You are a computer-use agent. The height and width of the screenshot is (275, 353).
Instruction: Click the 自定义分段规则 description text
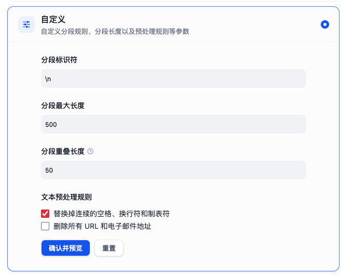[115, 31]
